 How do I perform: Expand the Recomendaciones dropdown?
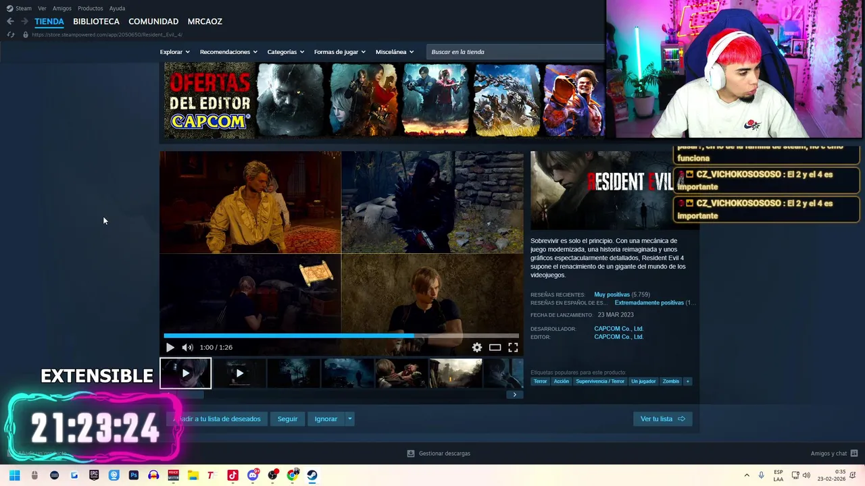tap(228, 52)
